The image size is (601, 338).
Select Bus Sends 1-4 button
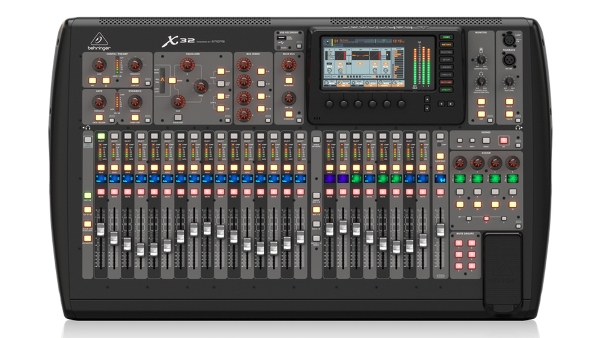[x=261, y=71]
